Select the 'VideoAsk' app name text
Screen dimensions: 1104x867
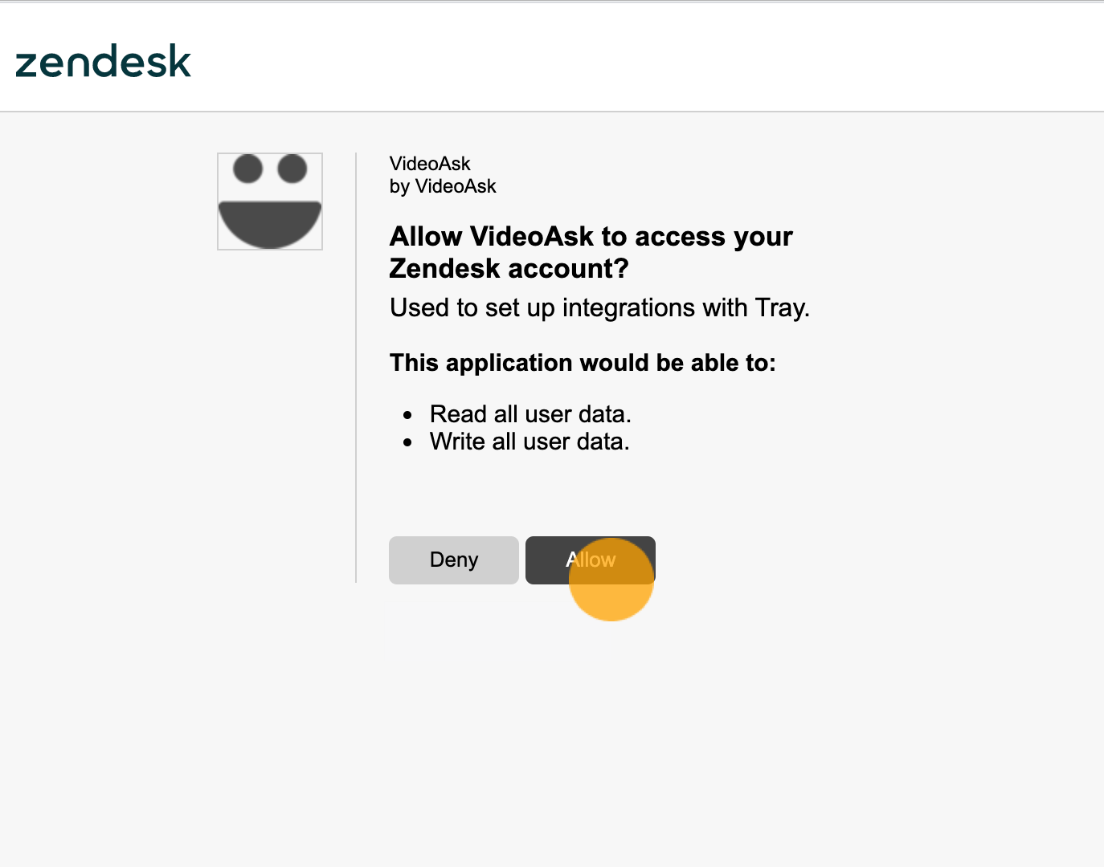pos(430,164)
